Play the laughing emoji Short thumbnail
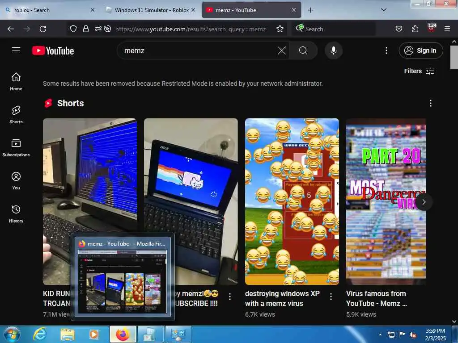This screenshot has width=458, height=343. tap(292, 201)
